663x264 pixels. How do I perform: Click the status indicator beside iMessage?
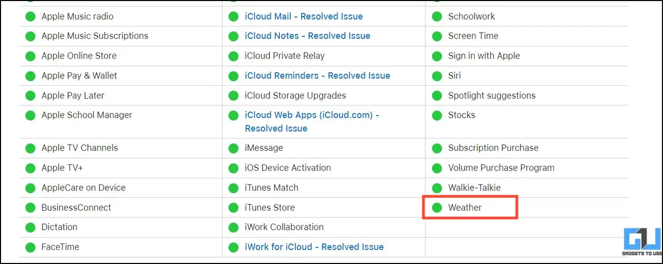234,148
